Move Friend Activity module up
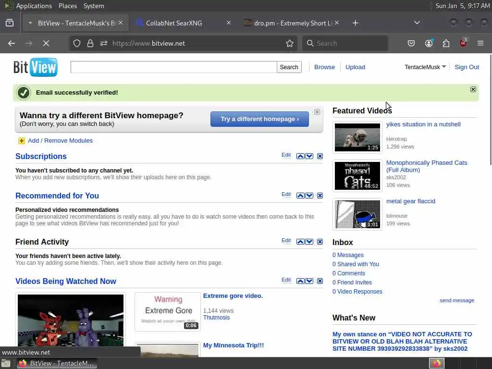 (x=300, y=242)
